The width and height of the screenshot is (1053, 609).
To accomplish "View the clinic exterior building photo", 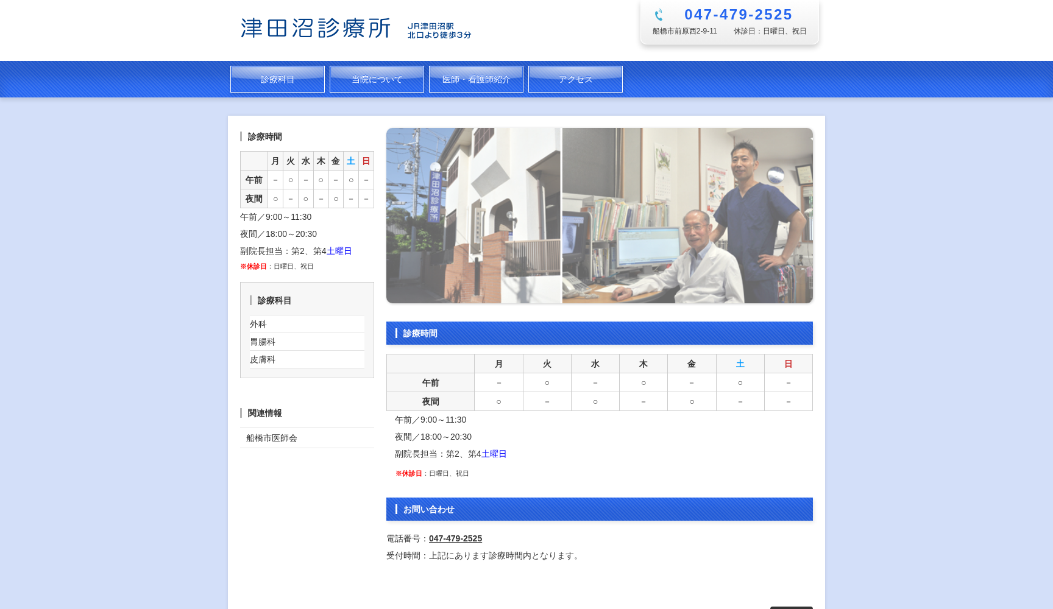I will coord(473,215).
